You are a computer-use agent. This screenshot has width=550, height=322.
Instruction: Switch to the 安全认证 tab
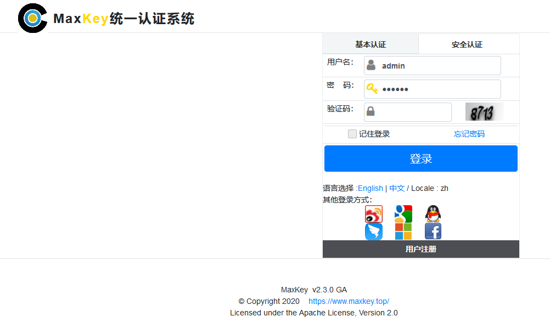point(468,44)
